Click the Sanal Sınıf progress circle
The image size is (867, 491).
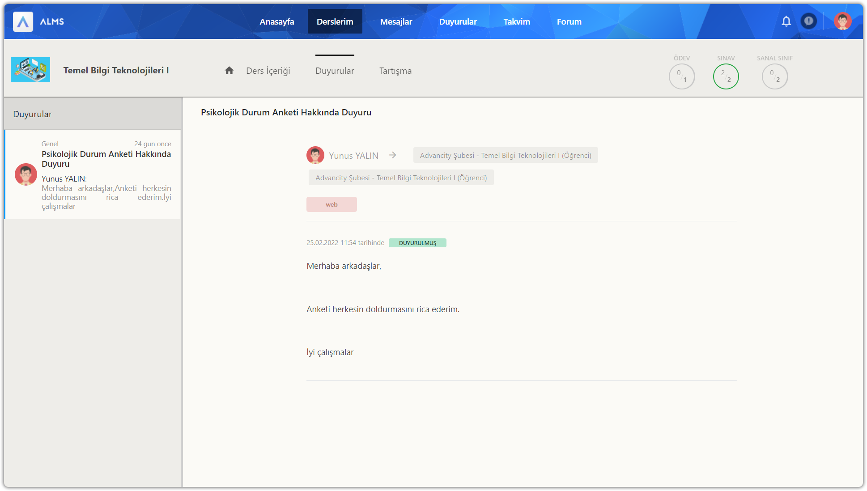click(x=774, y=76)
